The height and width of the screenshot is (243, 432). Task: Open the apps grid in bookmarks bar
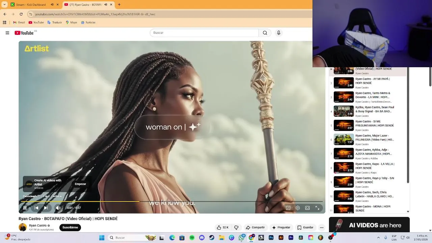click(x=4, y=23)
